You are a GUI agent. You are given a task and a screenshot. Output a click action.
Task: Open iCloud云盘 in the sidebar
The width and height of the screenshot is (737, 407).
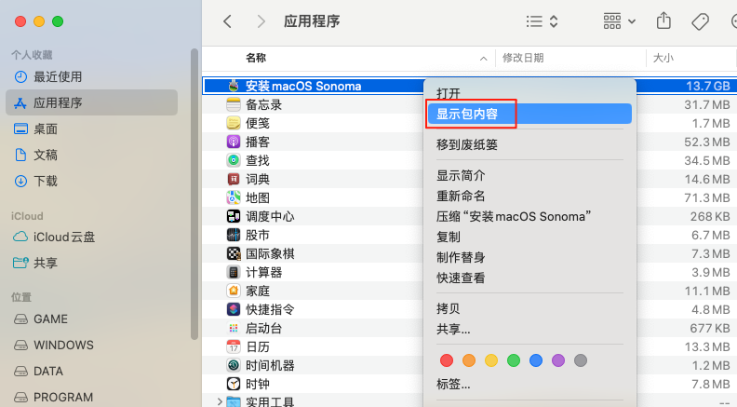(x=64, y=237)
